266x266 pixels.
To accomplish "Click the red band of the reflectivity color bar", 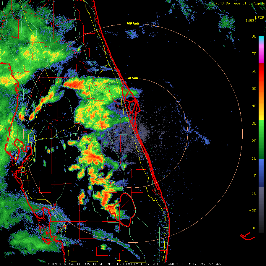I will click(261, 71).
